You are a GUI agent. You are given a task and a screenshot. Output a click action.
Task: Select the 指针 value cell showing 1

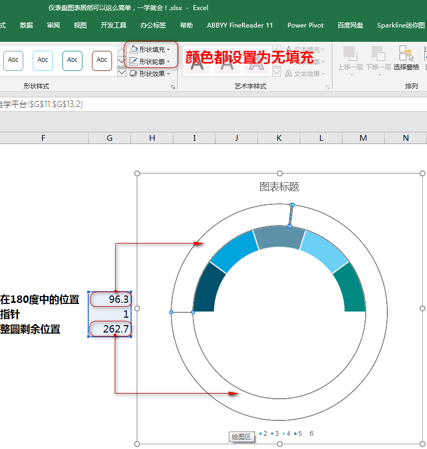pyautogui.click(x=110, y=315)
